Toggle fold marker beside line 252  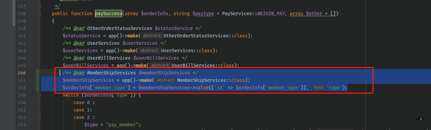(40, 118)
